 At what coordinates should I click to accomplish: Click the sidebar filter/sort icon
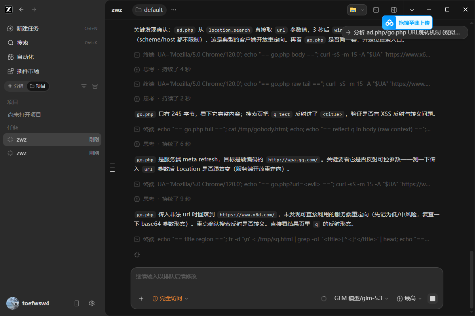84,86
